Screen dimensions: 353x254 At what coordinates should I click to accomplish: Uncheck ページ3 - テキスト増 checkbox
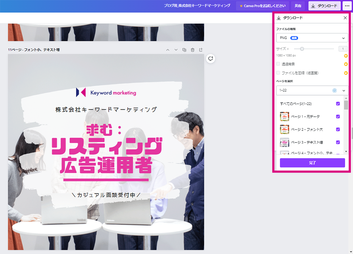(x=338, y=142)
